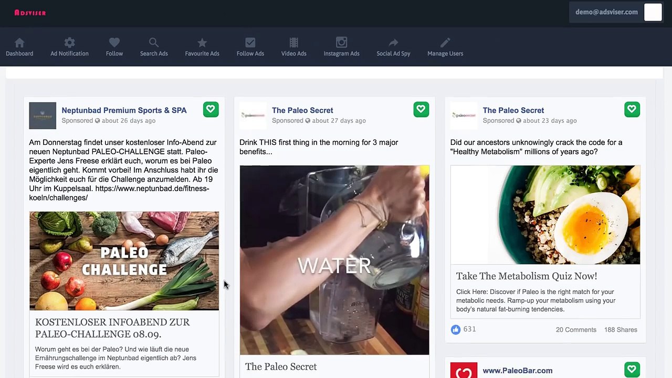Click the PaleoBar.com red logo
Viewport: 672px width, 378px height.
pos(464,370)
